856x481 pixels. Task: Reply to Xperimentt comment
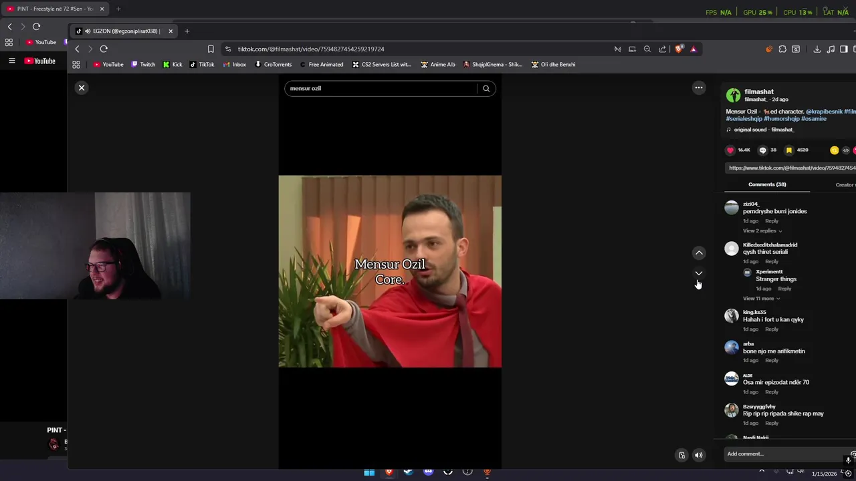coord(784,289)
